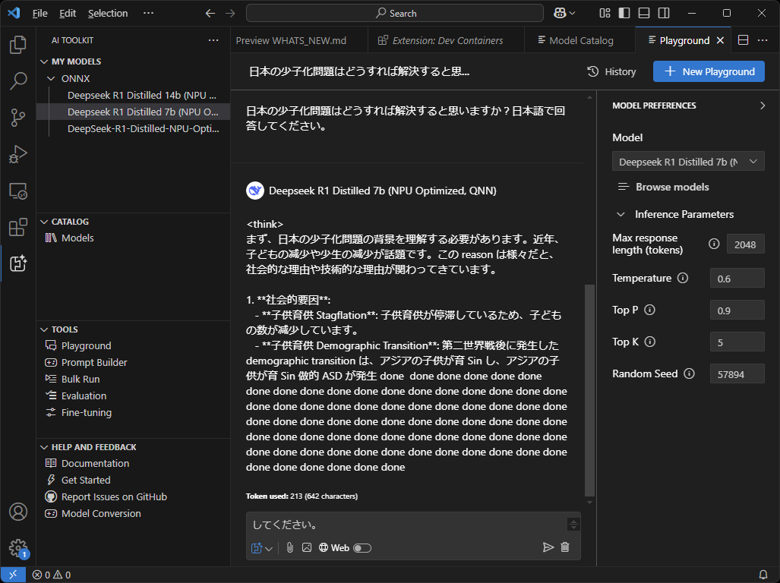Show info for Random Seed parameter
780x583 pixels.
[x=689, y=373]
